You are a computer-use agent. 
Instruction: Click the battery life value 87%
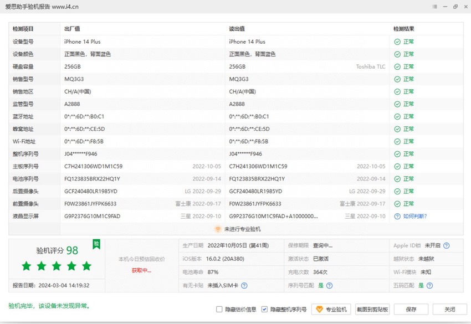coord(213,272)
